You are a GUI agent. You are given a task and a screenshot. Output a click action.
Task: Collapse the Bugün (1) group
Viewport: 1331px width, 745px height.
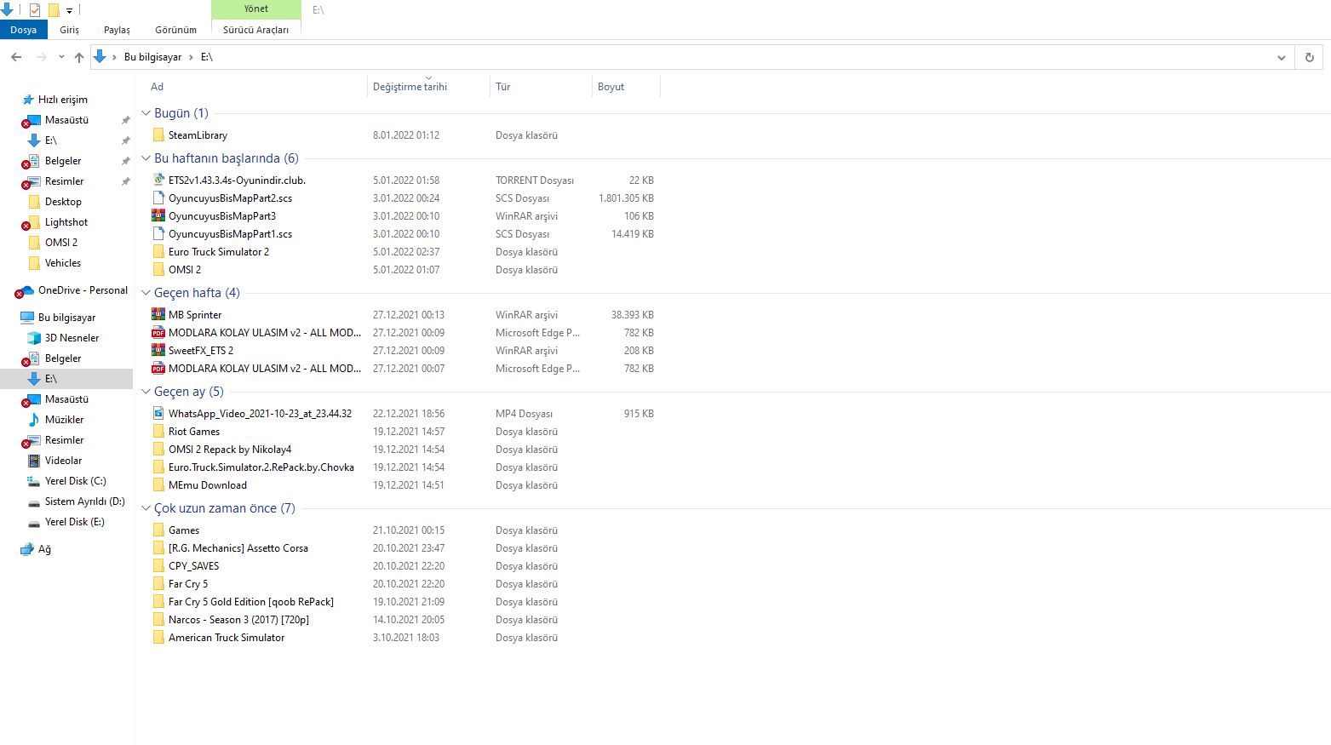point(146,113)
